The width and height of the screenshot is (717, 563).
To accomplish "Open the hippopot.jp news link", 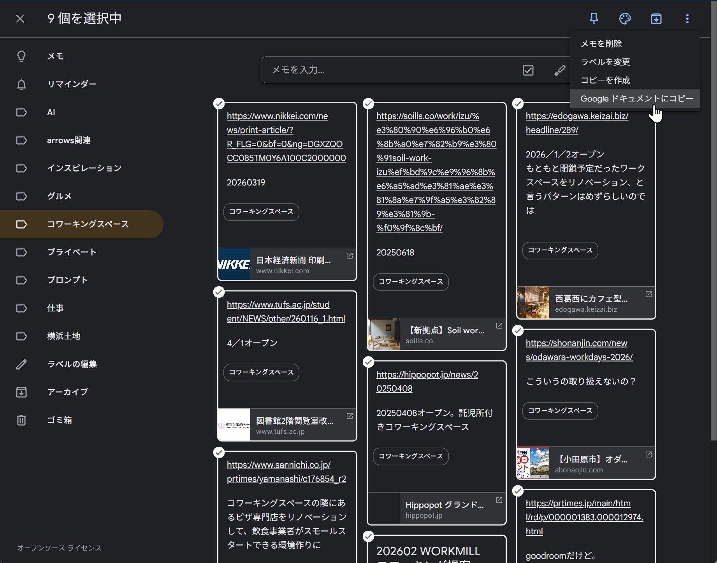I will coord(427,381).
